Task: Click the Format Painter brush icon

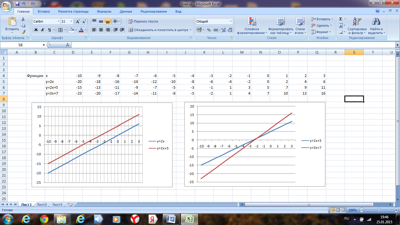Action: [23, 32]
